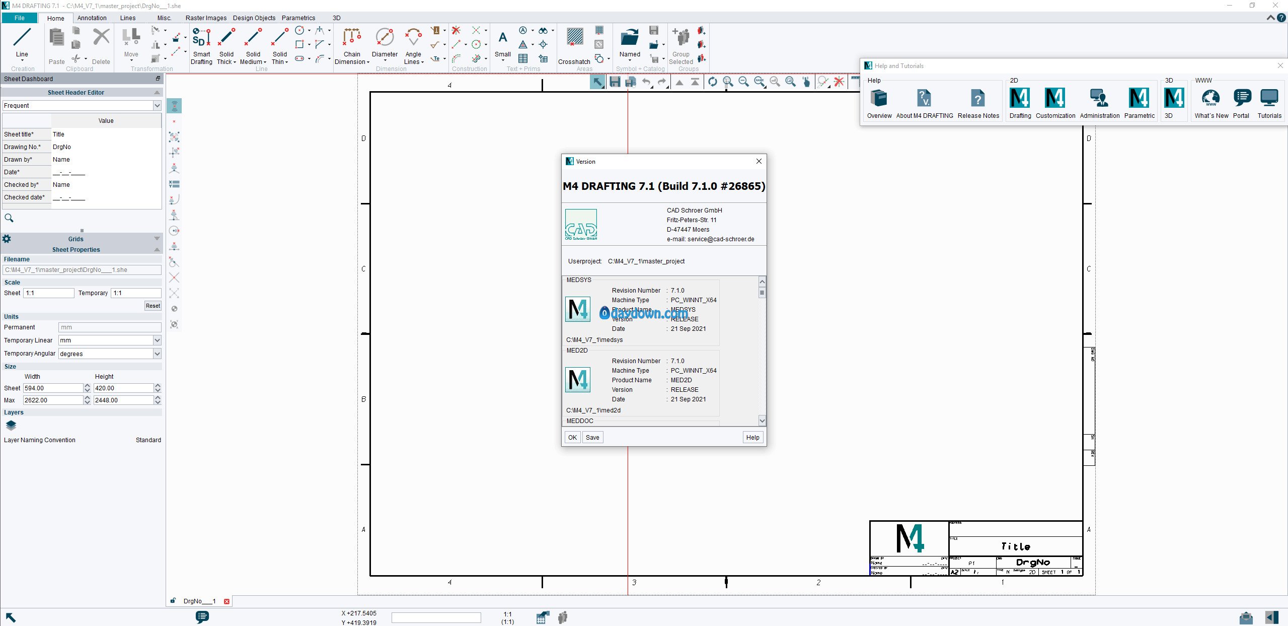Collapse the ribbon with the chevron arrow

click(1270, 18)
